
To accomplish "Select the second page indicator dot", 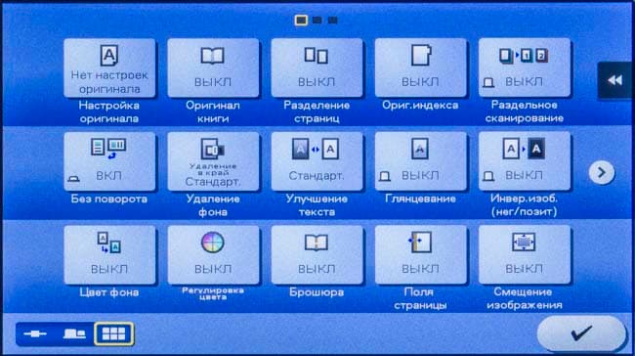I will point(317,20).
